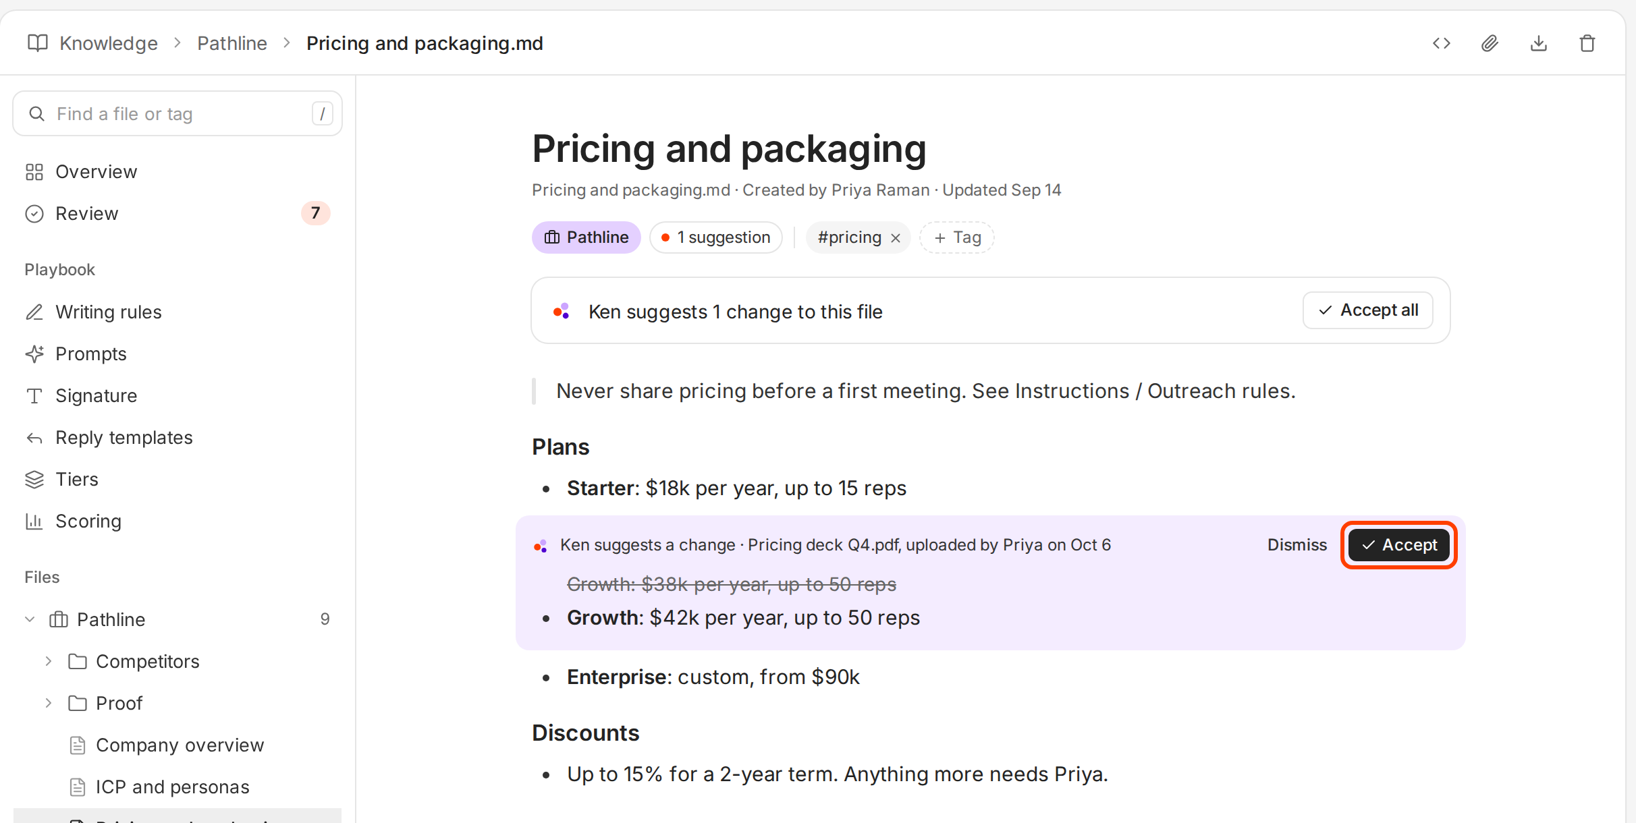Dismiss Ken's suggested change
Image resolution: width=1636 pixels, height=823 pixels.
[1297, 545]
